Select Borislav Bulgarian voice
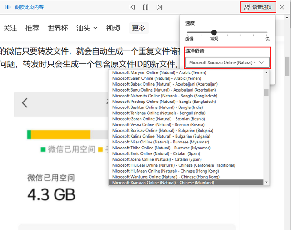 (186, 130)
